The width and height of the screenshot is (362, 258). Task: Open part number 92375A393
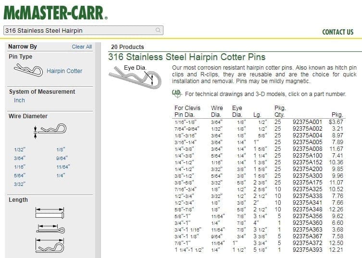tap(307, 249)
